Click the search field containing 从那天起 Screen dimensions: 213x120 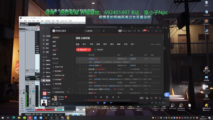(x=92, y=31)
